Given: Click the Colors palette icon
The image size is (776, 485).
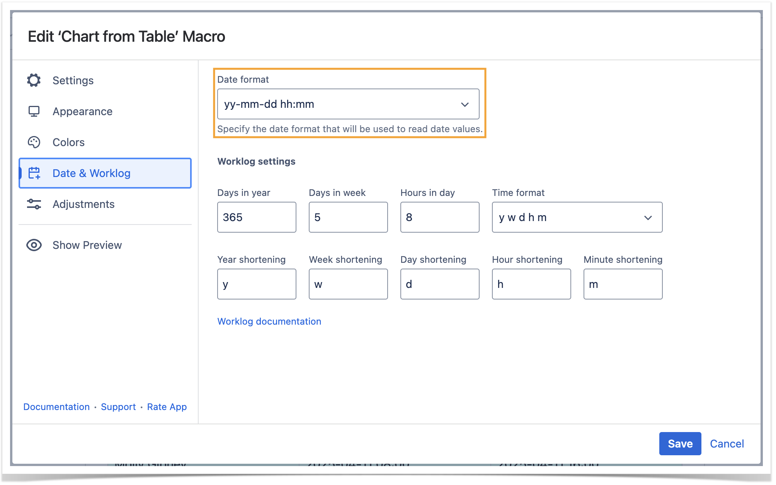Looking at the screenshot, I should point(34,142).
